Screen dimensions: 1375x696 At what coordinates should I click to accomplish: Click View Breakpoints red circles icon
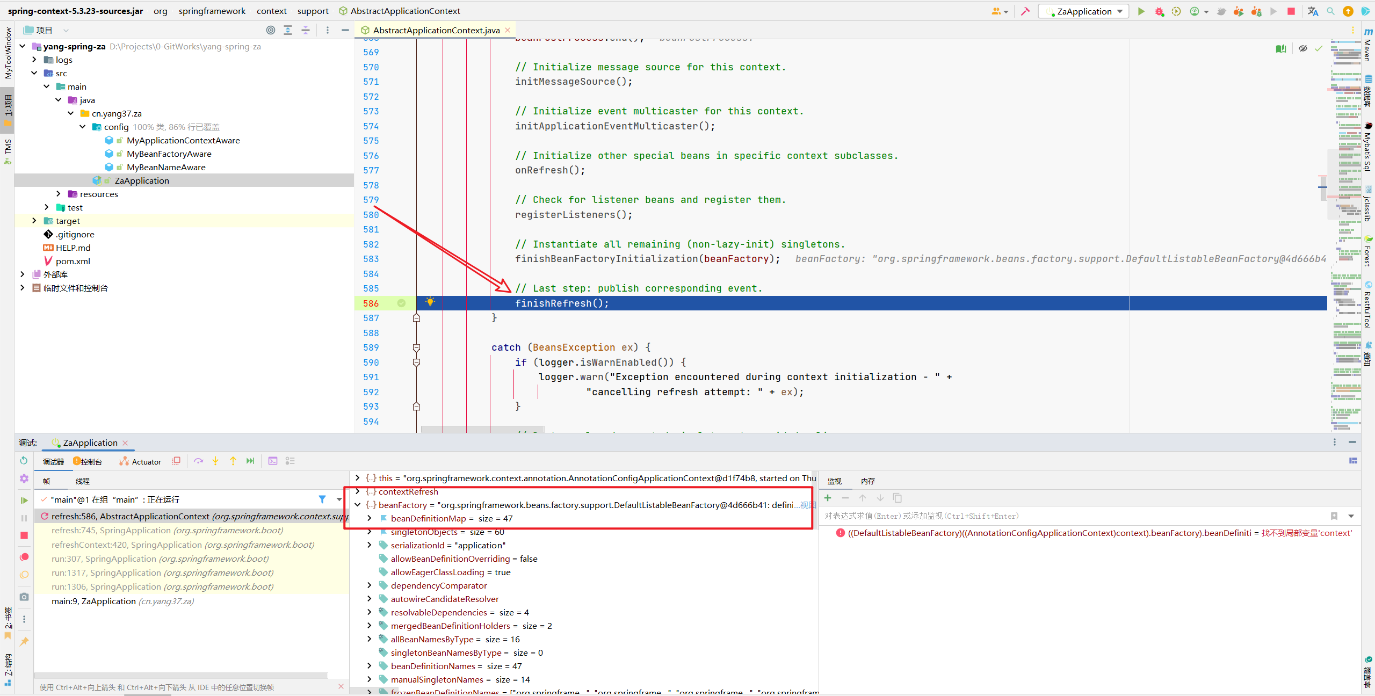point(24,557)
